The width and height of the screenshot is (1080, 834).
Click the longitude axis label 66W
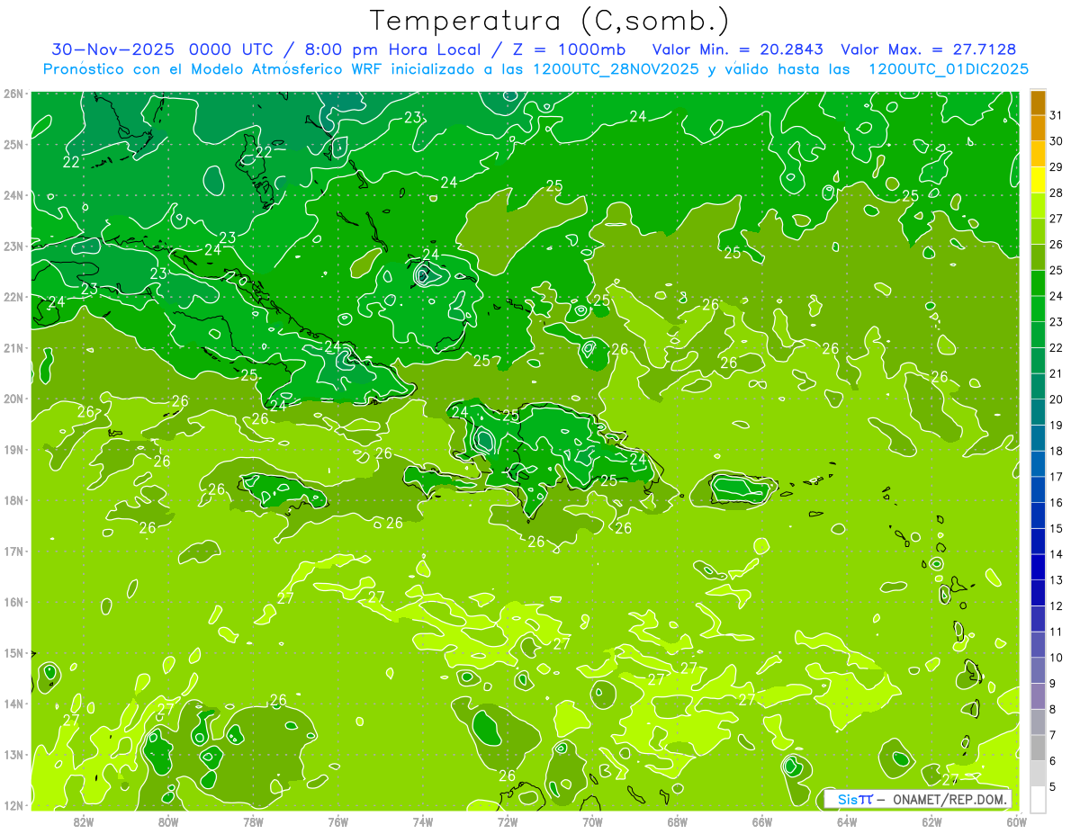pos(762,822)
